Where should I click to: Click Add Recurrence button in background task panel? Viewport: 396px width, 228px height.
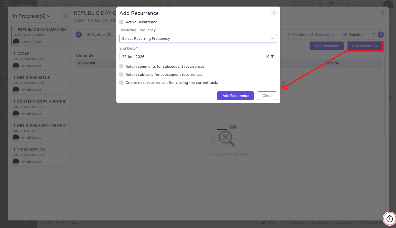(x=365, y=46)
